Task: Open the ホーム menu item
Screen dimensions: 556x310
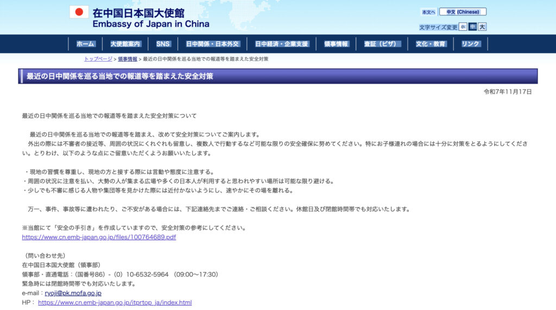Action: [85, 44]
